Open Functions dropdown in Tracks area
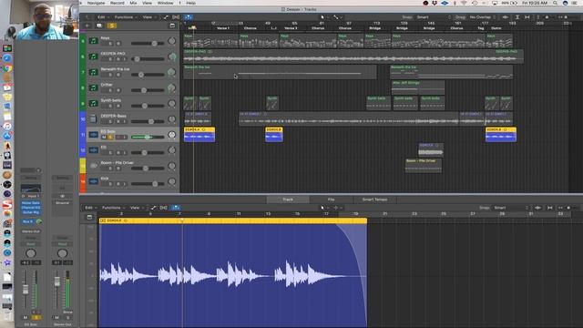This screenshot has width=583, height=328. click(126, 17)
